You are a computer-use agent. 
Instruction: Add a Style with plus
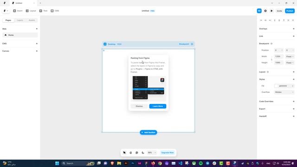pyautogui.click(x=294, y=79)
